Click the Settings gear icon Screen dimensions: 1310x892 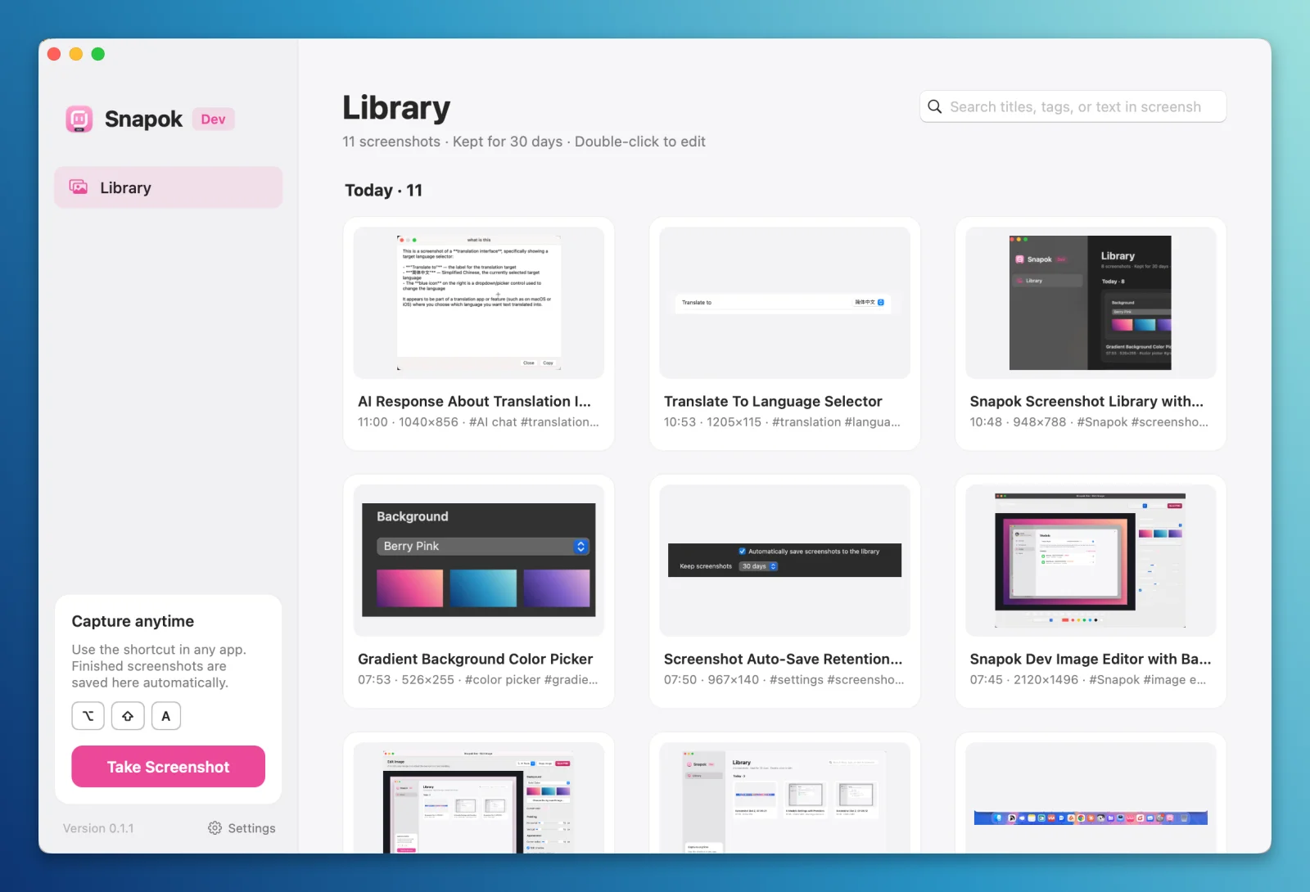215,828
